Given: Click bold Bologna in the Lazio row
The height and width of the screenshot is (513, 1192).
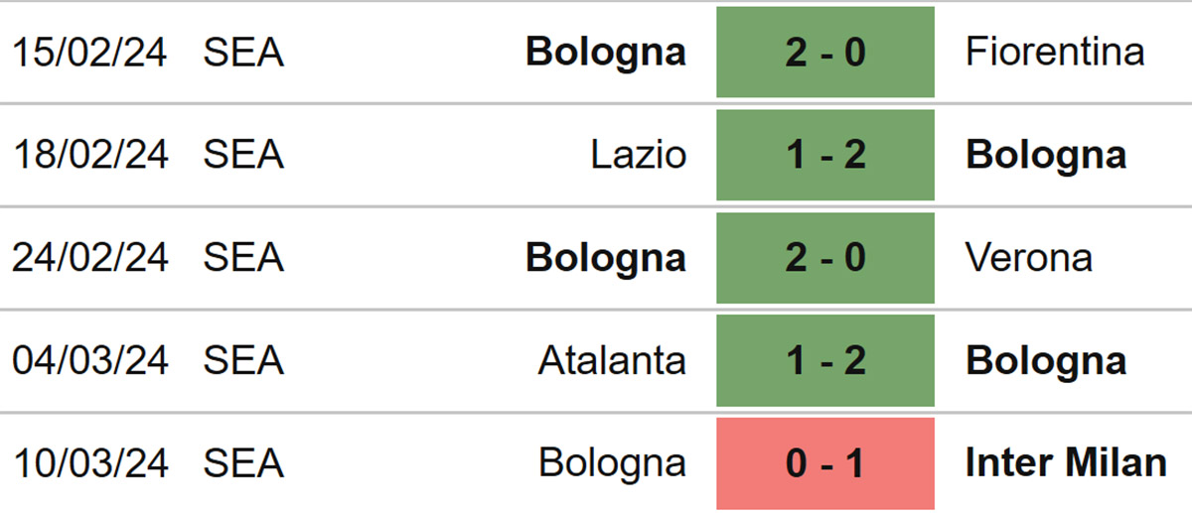Looking at the screenshot, I should (x=1047, y=155).
